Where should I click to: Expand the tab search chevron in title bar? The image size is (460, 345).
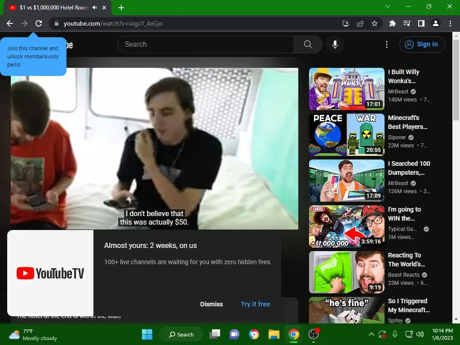388,6
